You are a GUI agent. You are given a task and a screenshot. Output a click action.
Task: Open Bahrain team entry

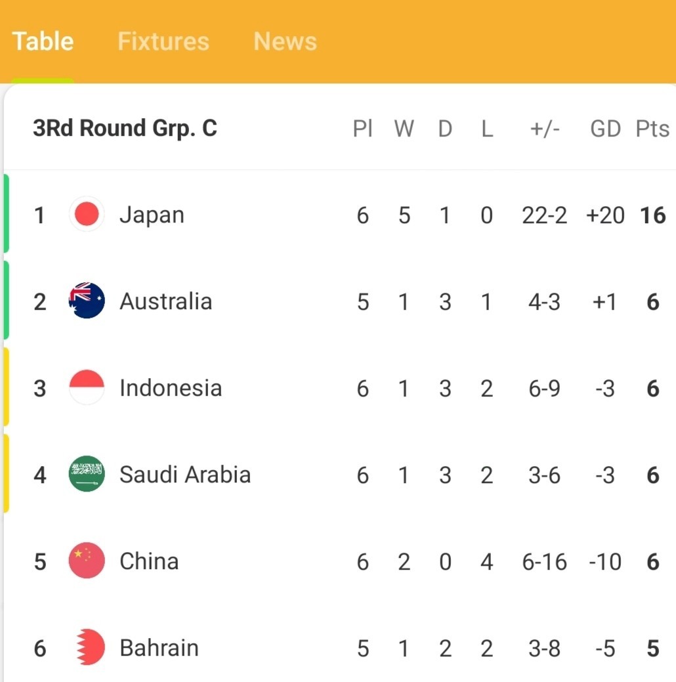click(159, 648)
